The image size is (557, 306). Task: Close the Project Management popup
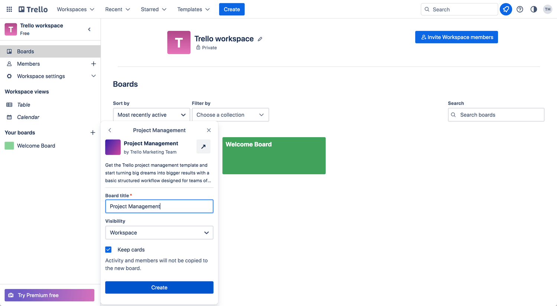click(x=209, y=130)
